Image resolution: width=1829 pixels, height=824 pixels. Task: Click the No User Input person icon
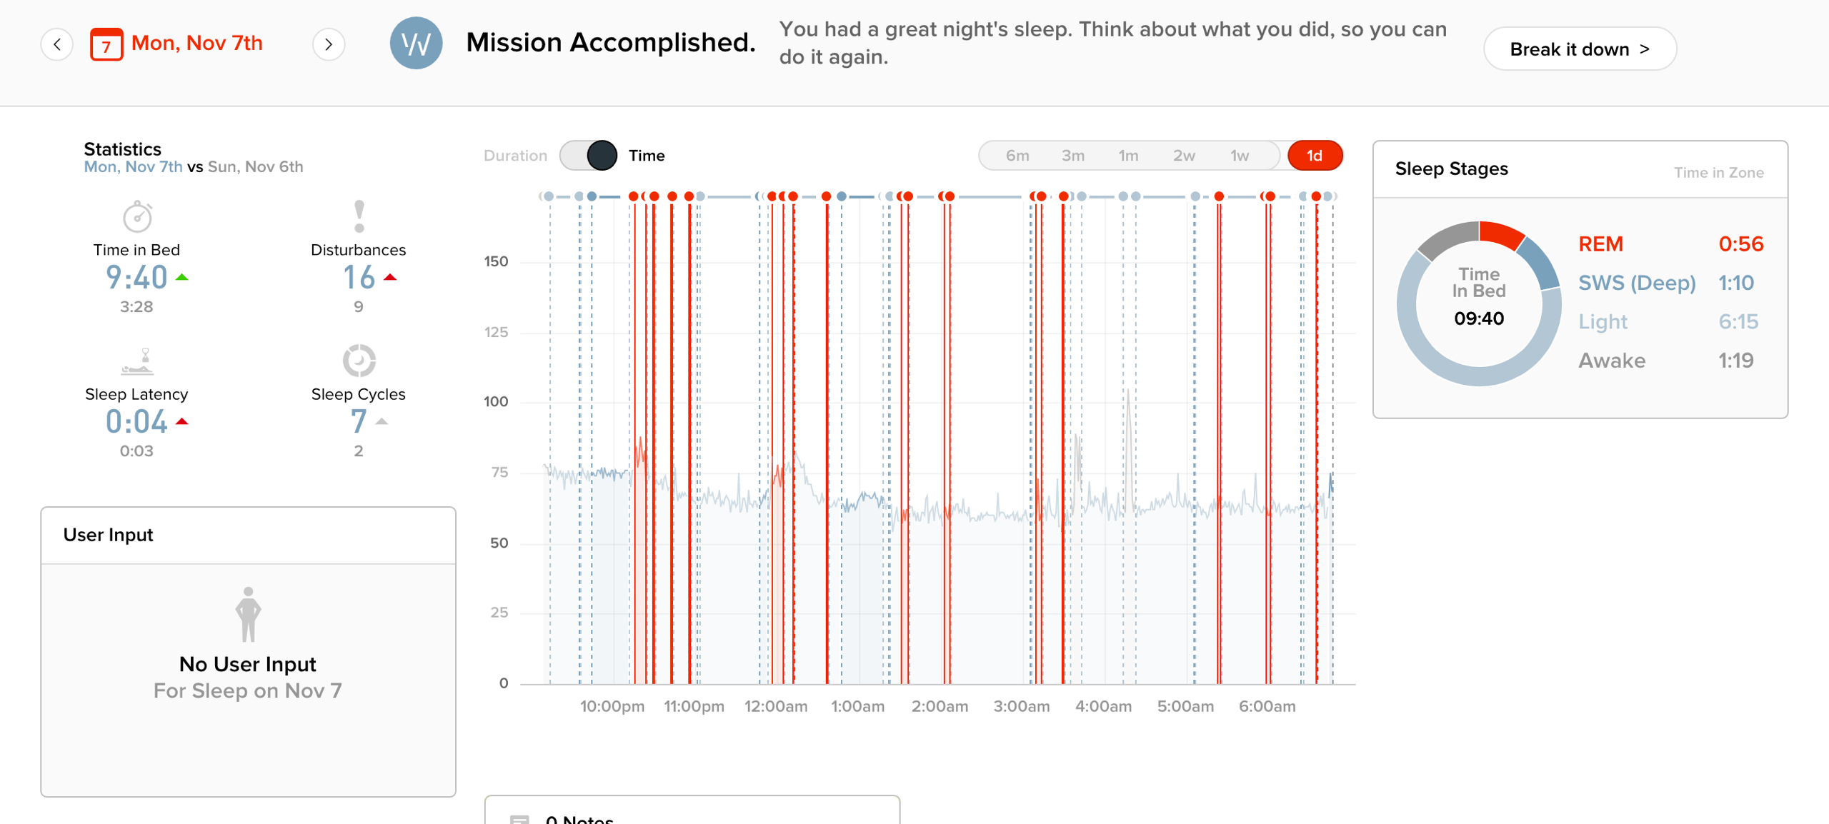click(x=248, y=614)
